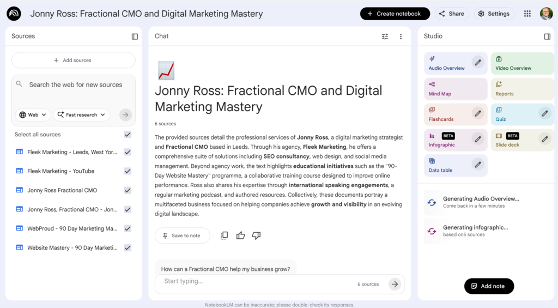The height and width of the screenshot is (308, 558).
Task: Click the red chart notebook emoji
Action: tap(166, 70)
